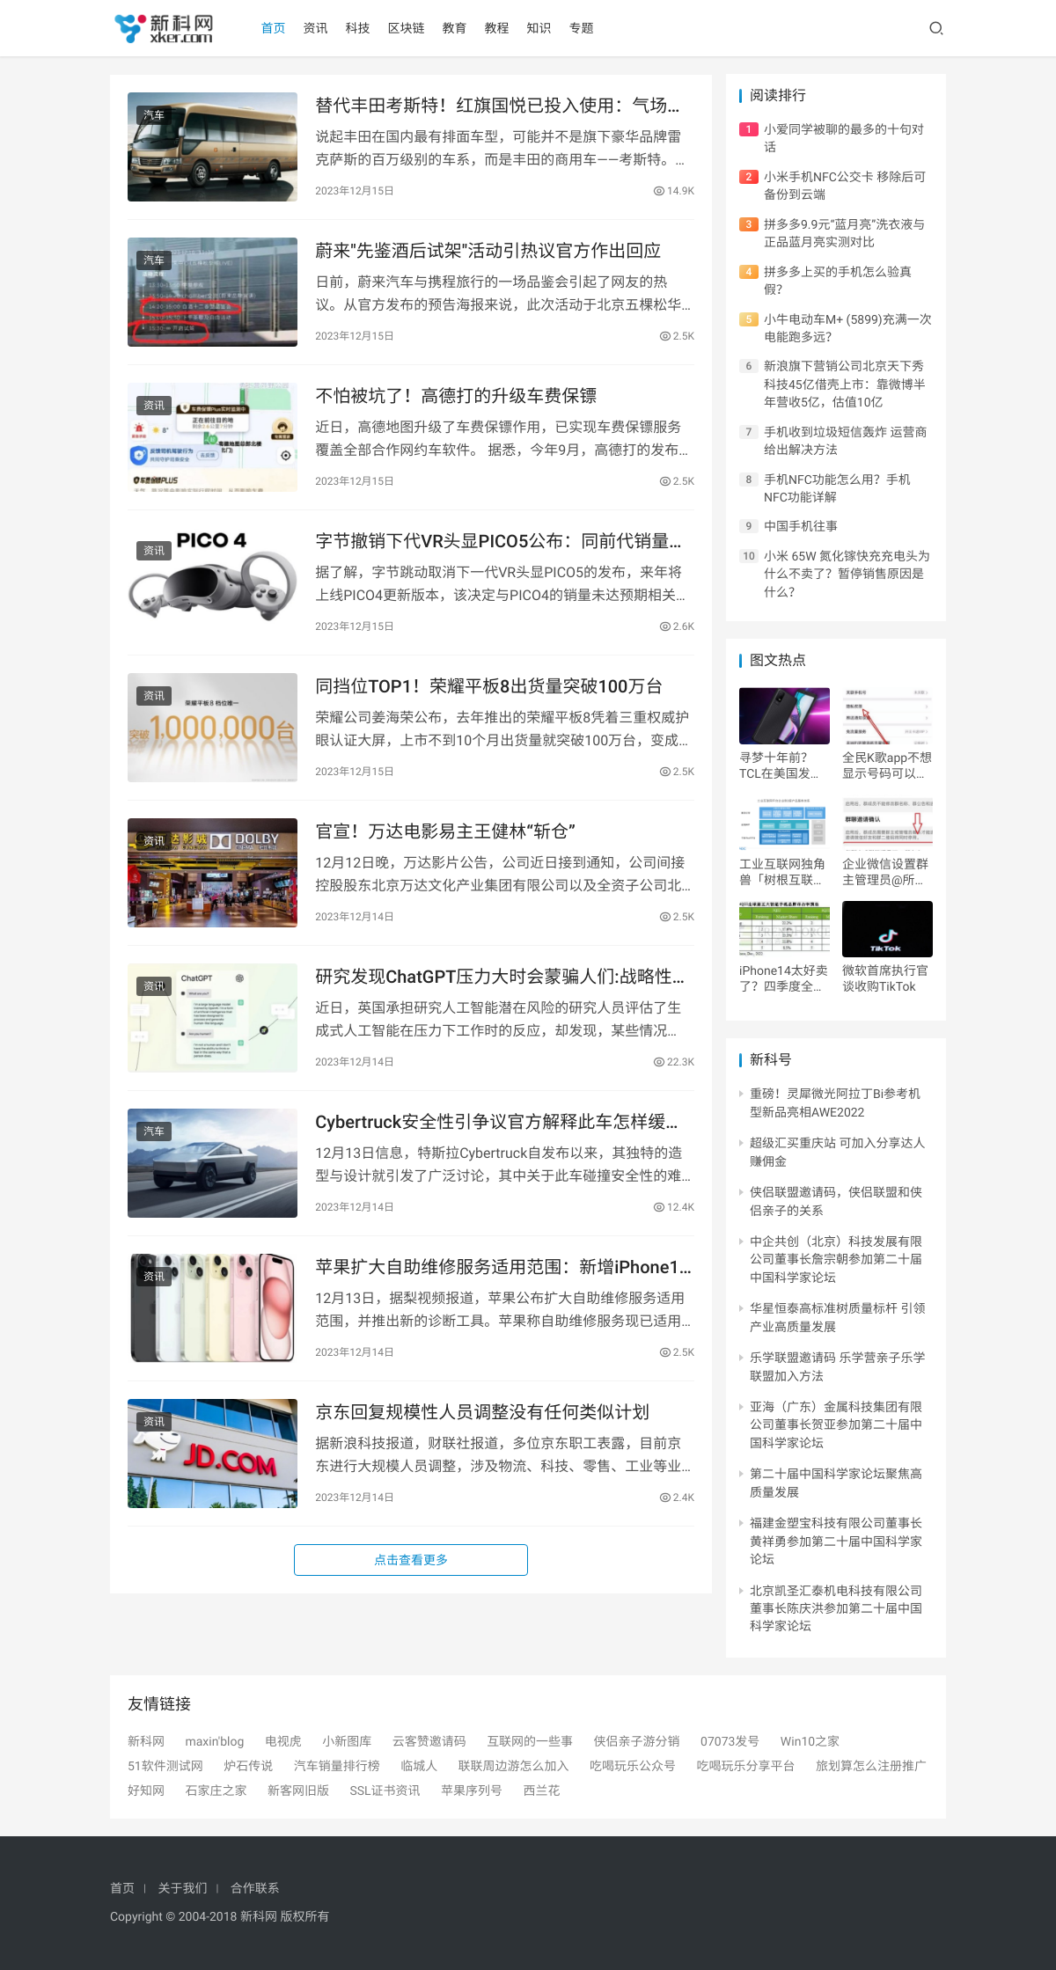Open 全民K歌app不想显示号码 hot item
The width and height of the screenshot is (1056, 1970).
point(887,765)
